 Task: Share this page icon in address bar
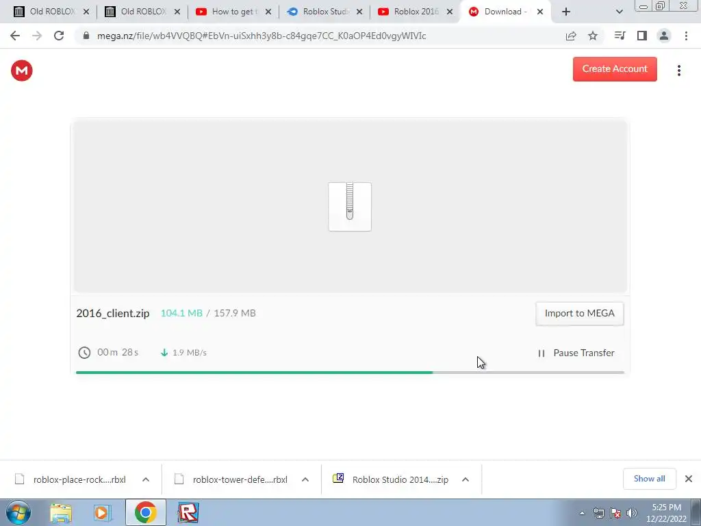(571, 36)
